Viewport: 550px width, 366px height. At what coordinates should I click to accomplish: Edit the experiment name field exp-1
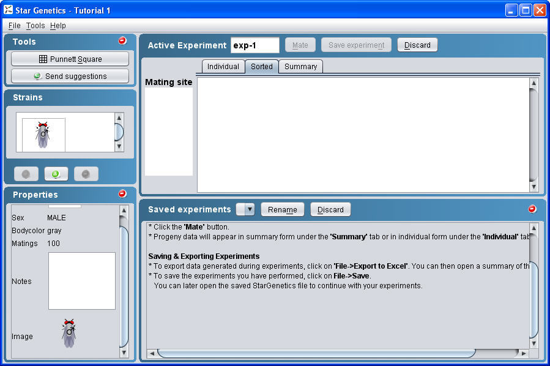tap(255, 45)
